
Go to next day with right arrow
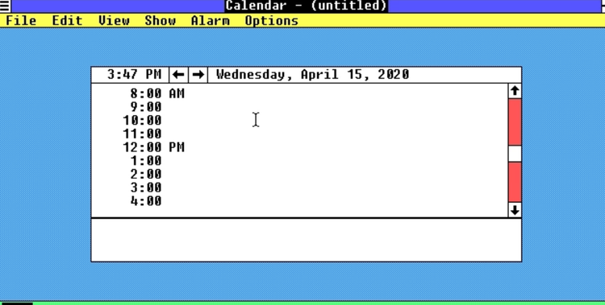(x=198, y=74)
